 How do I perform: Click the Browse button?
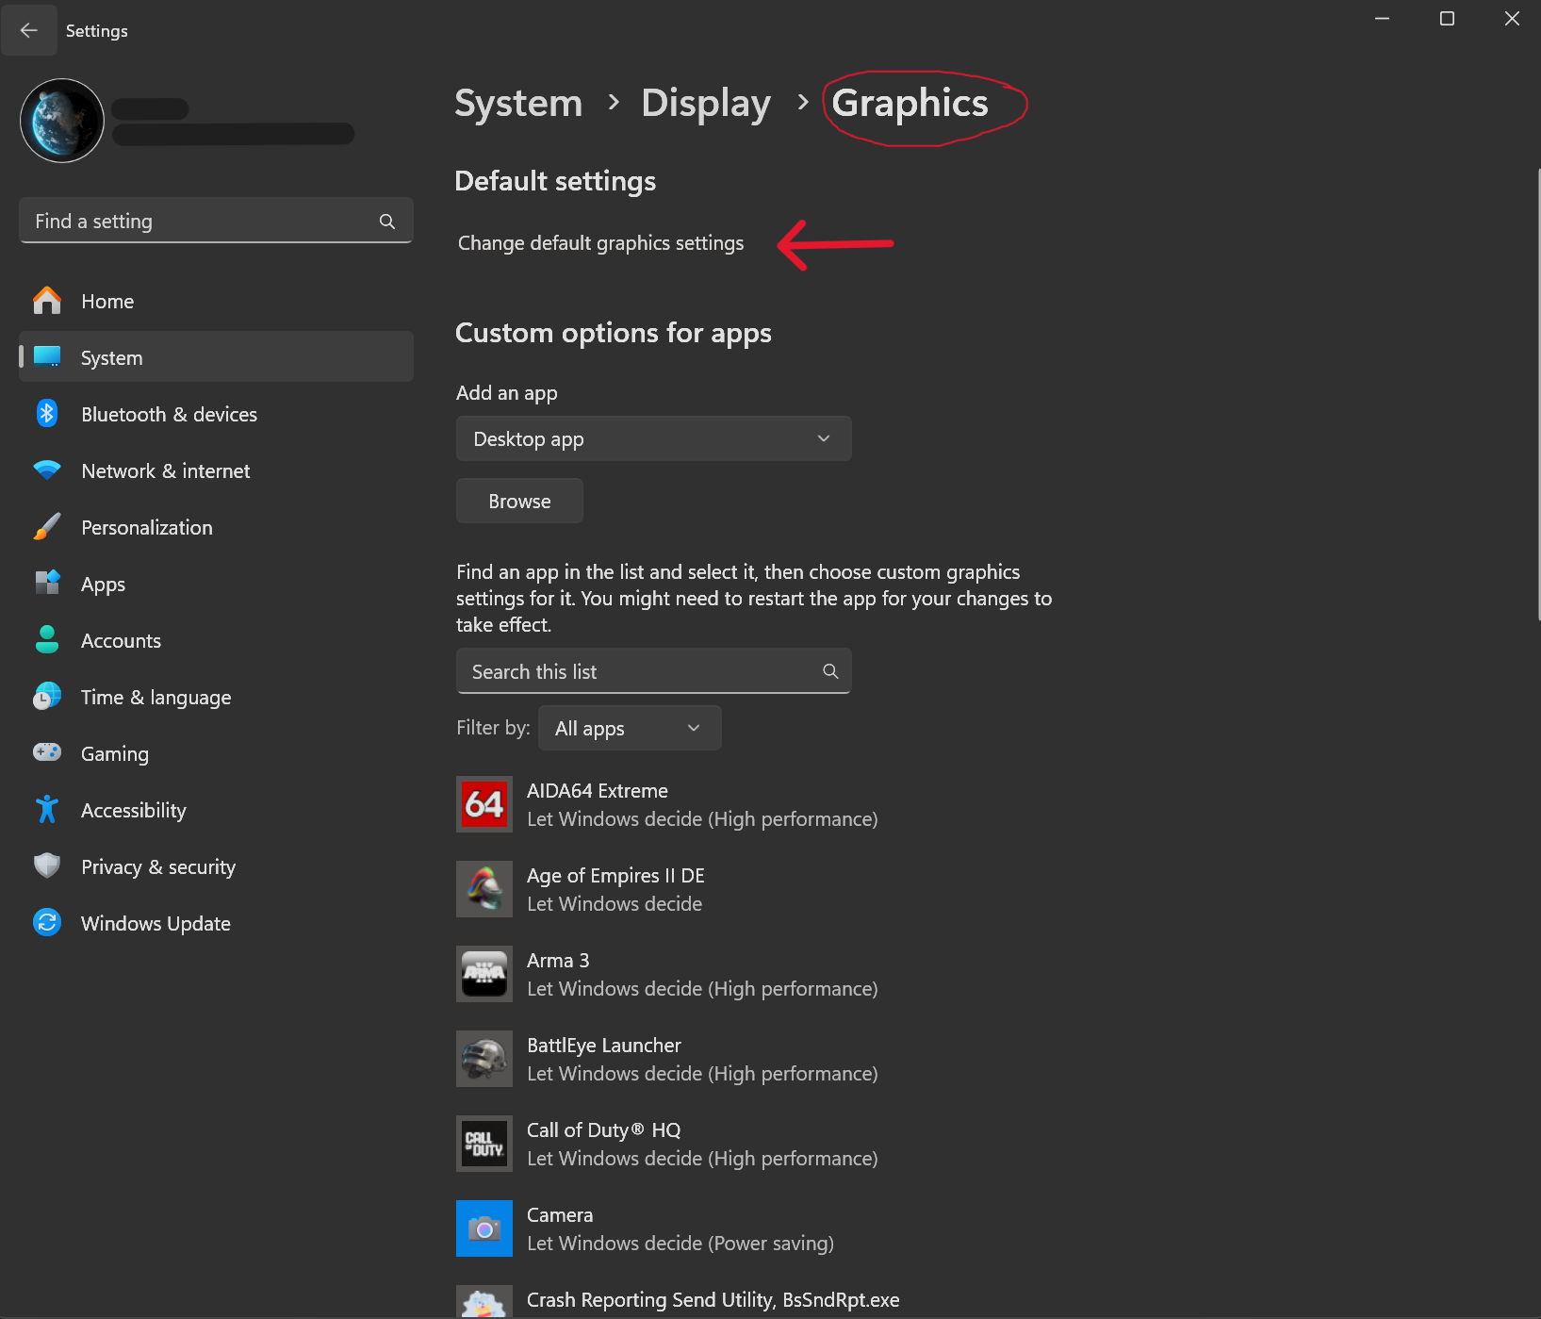click(519, 502)
